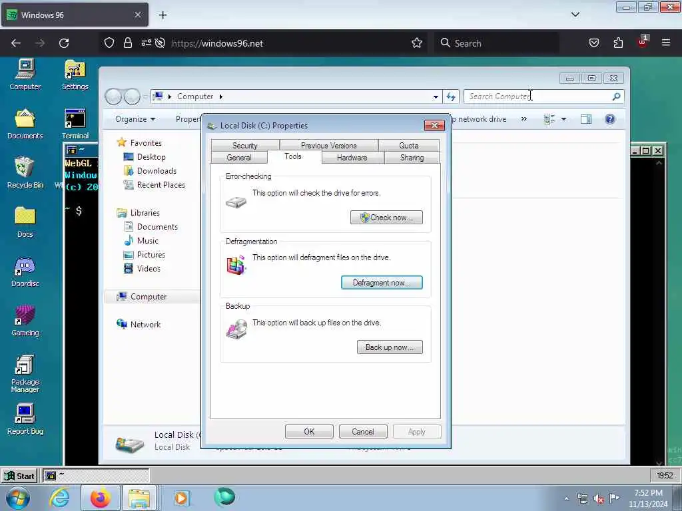Switch to Firefox in the taskbar
This screenshot has width=682, height=511.
[100, 498]
